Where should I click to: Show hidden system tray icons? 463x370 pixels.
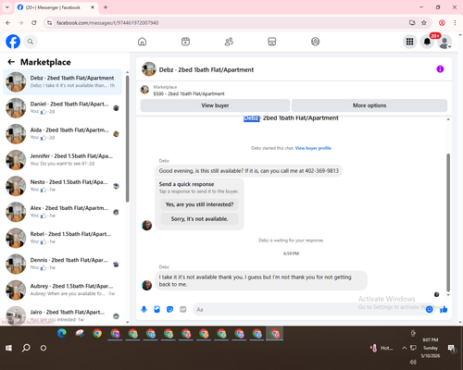click(x=404, y=348)
